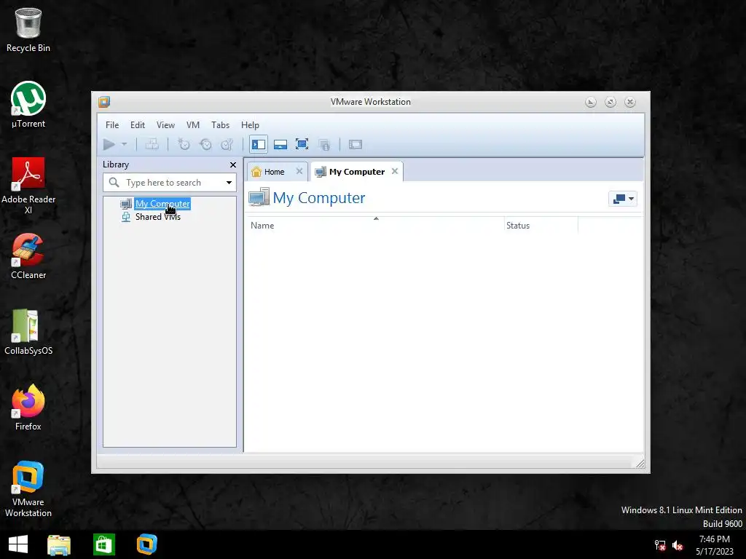Close the Library panel

click(x=233, y=164)
